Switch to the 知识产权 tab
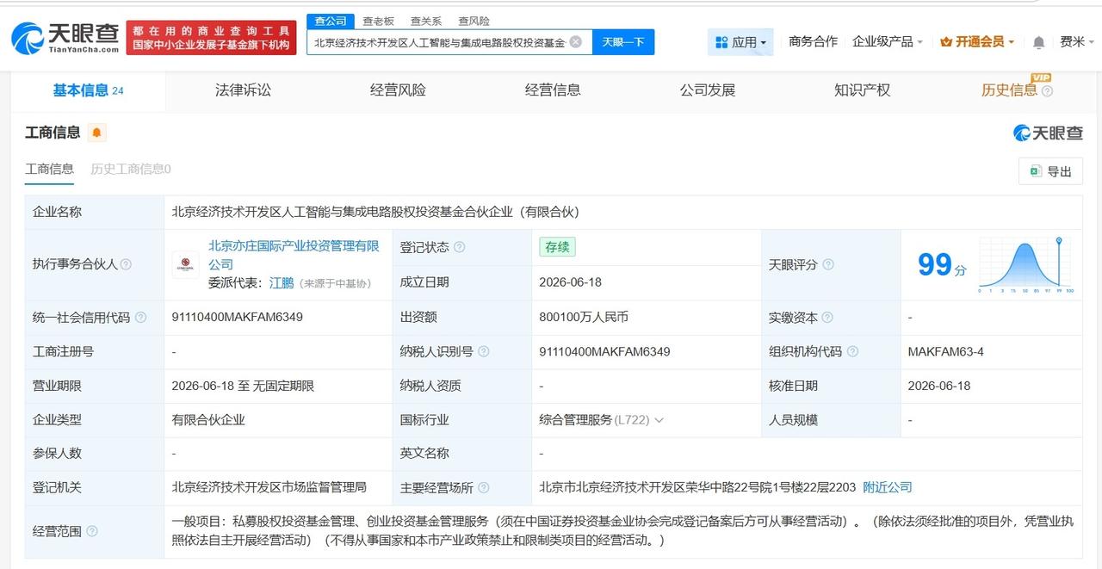Image resolution: width=1102 pixels, height=569 pixels. 862,90
